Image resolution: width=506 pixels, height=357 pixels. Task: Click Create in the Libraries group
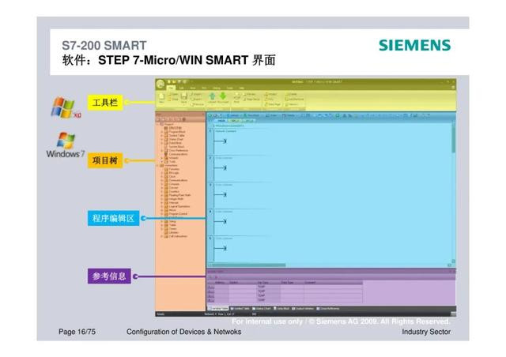tap(293, 94)
